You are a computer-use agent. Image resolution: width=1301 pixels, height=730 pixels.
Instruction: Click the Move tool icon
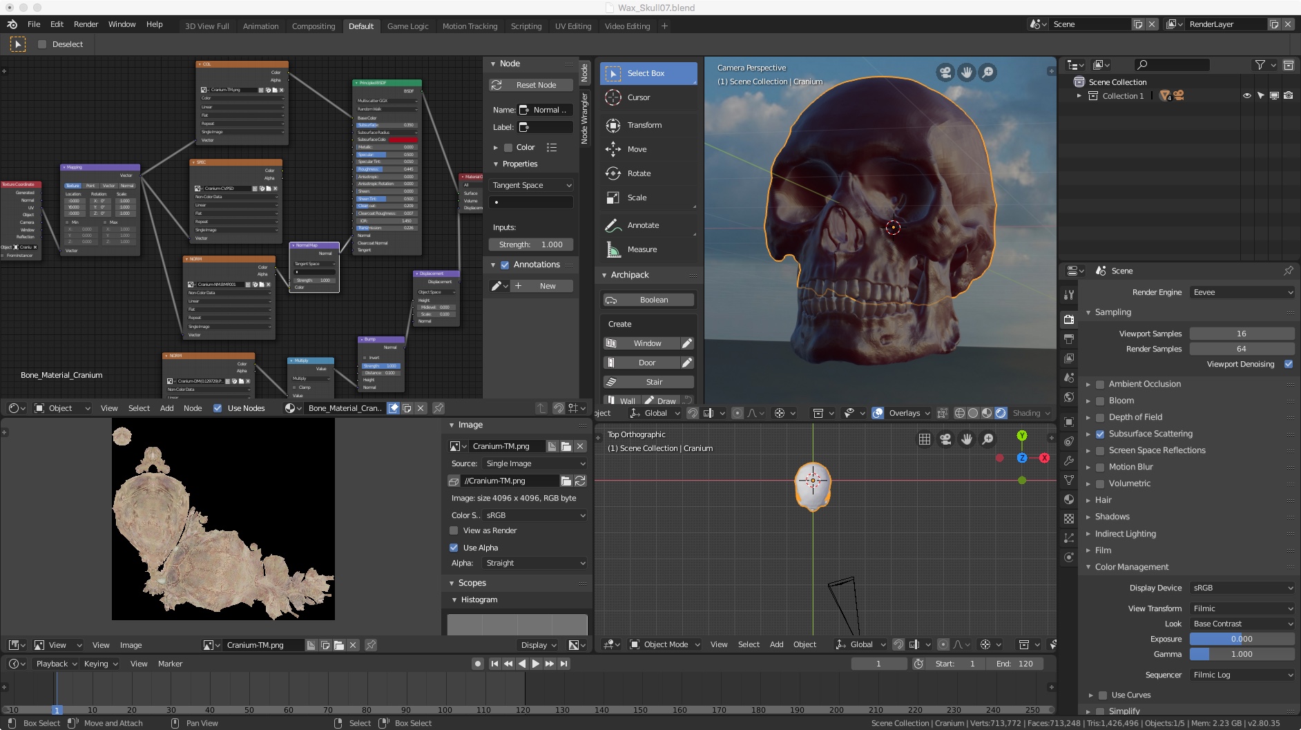tap(613, 149)
